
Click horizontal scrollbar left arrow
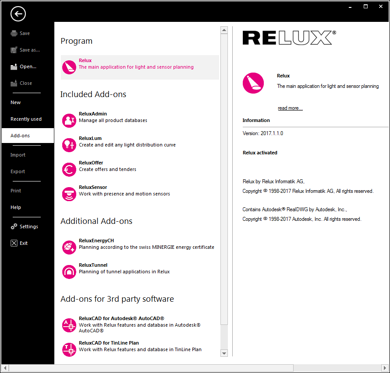click(5, 368)
